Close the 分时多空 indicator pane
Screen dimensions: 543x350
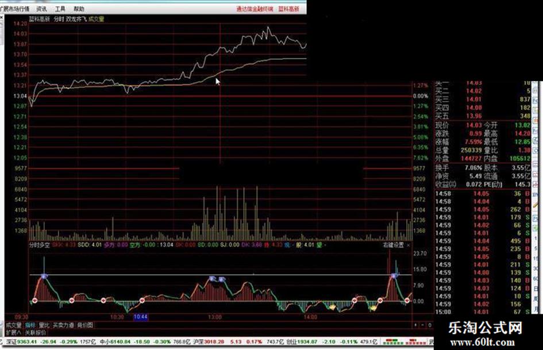tap(409, 245)
